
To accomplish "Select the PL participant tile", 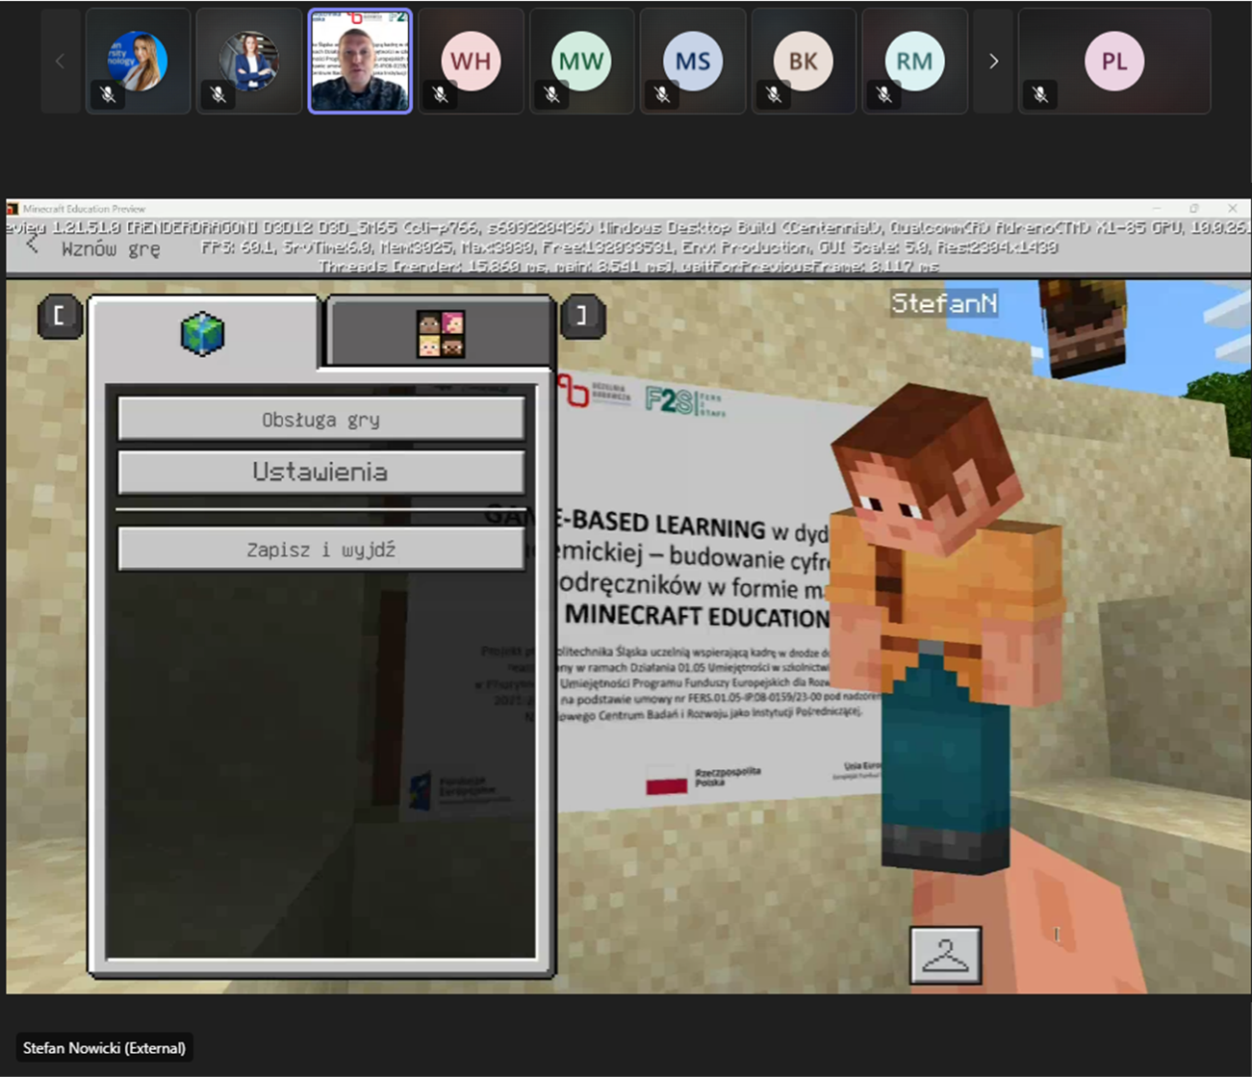I will pyautogui.click(x=1114, y=62).
